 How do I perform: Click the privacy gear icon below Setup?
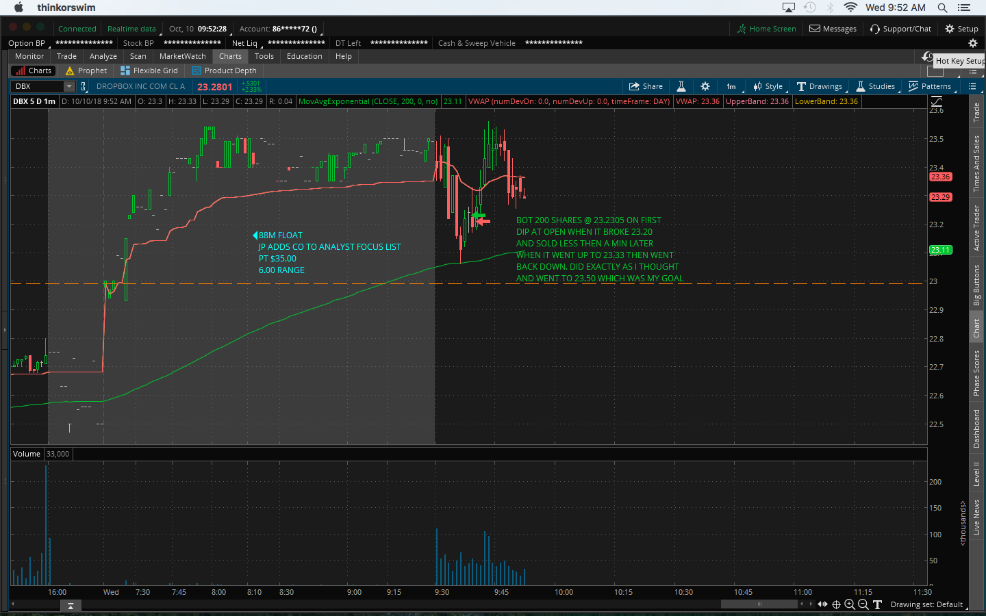[x=973, y=42]
